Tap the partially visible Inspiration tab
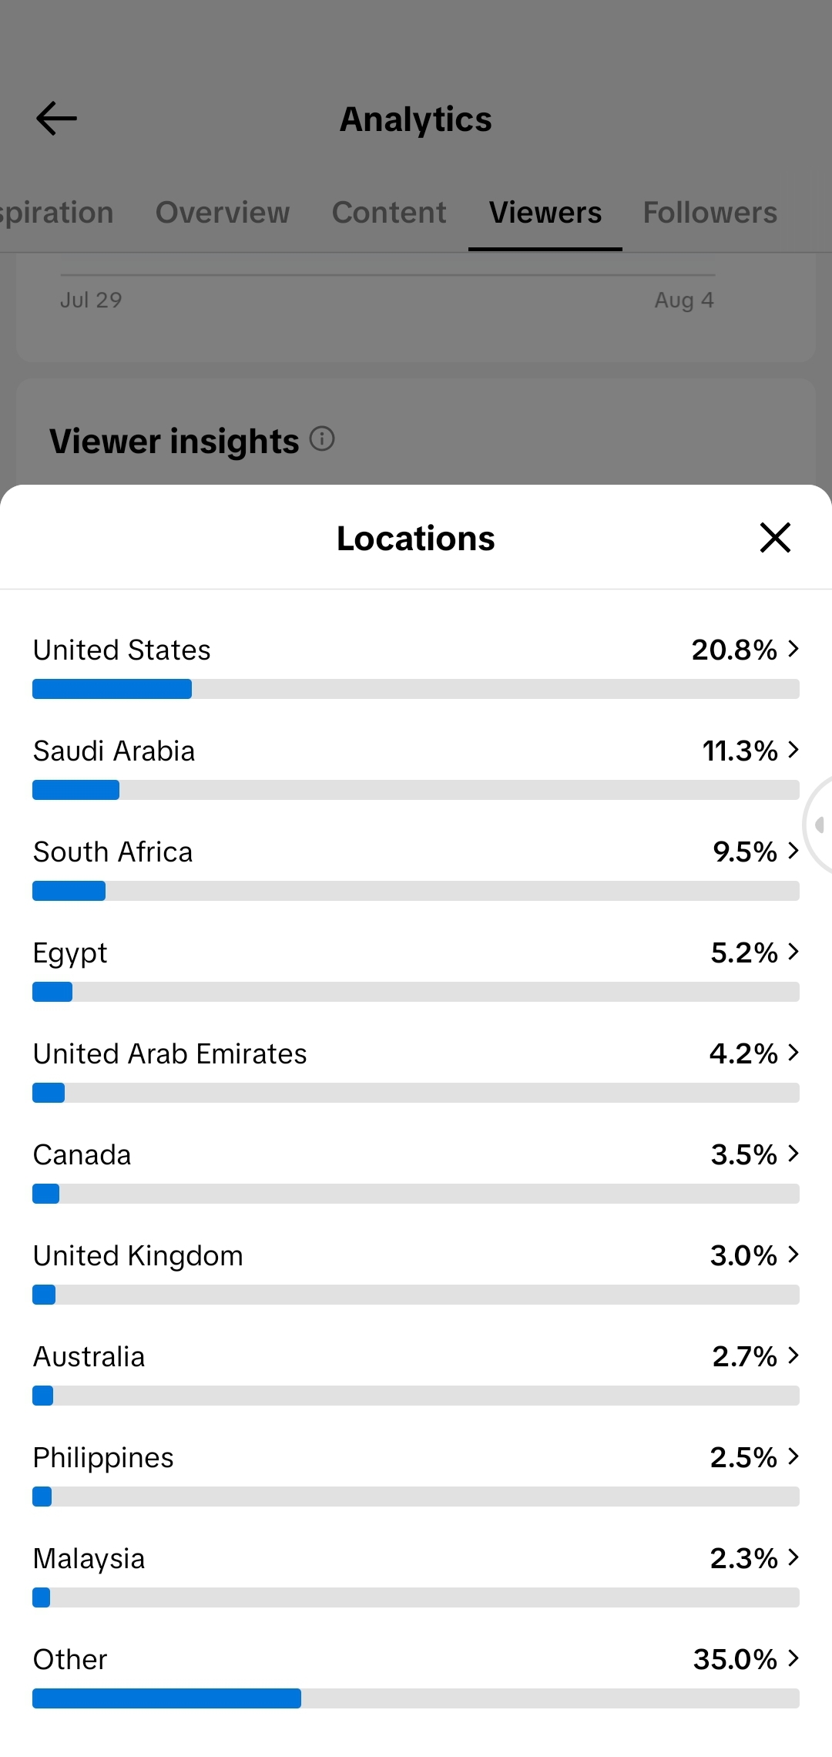The width and height of the screenshot is (832, 1757). pos(57,213)
